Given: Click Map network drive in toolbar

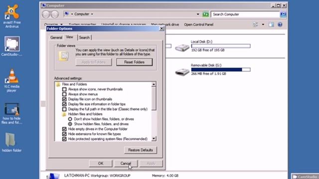Looking at the screenshot, I should [x=165, y=25].
